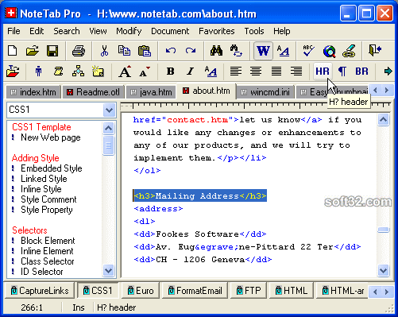Click the hierarchy tree diagram icon
Image resolution: width=398 pixels, height=317 pixels.
(79, 71)
